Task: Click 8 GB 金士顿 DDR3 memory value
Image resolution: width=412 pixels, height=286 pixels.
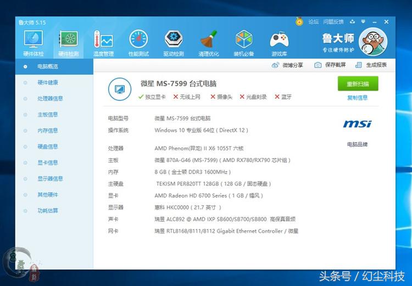Action: 193,172
